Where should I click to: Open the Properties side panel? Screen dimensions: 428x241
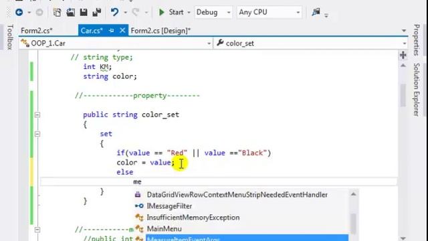(x=417, y=40)
